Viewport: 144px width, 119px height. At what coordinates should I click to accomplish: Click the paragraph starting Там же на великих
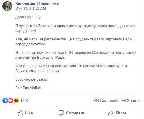coord(72,68)
